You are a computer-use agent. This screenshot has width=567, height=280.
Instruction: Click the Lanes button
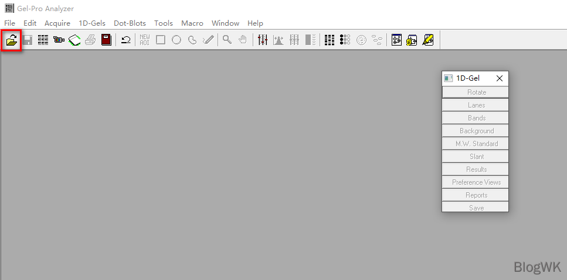click(475, 105)
